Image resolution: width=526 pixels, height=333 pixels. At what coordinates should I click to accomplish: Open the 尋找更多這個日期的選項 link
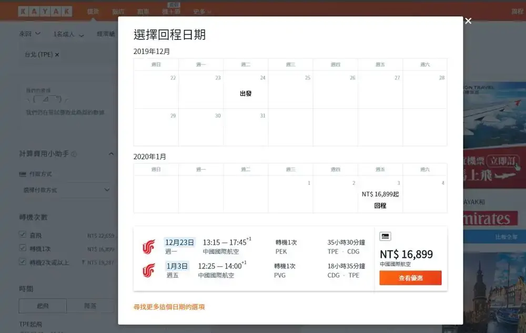click(169, 307)
